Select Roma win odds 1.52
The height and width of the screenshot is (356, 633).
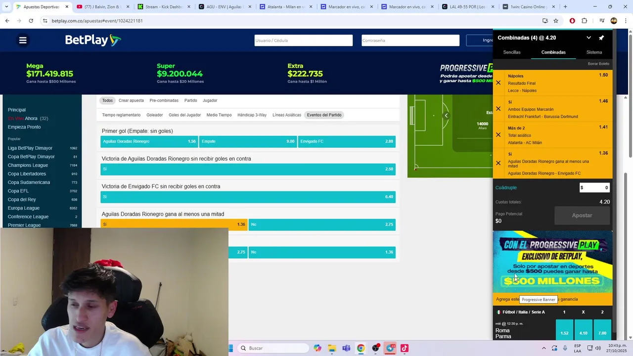(564, 330)
